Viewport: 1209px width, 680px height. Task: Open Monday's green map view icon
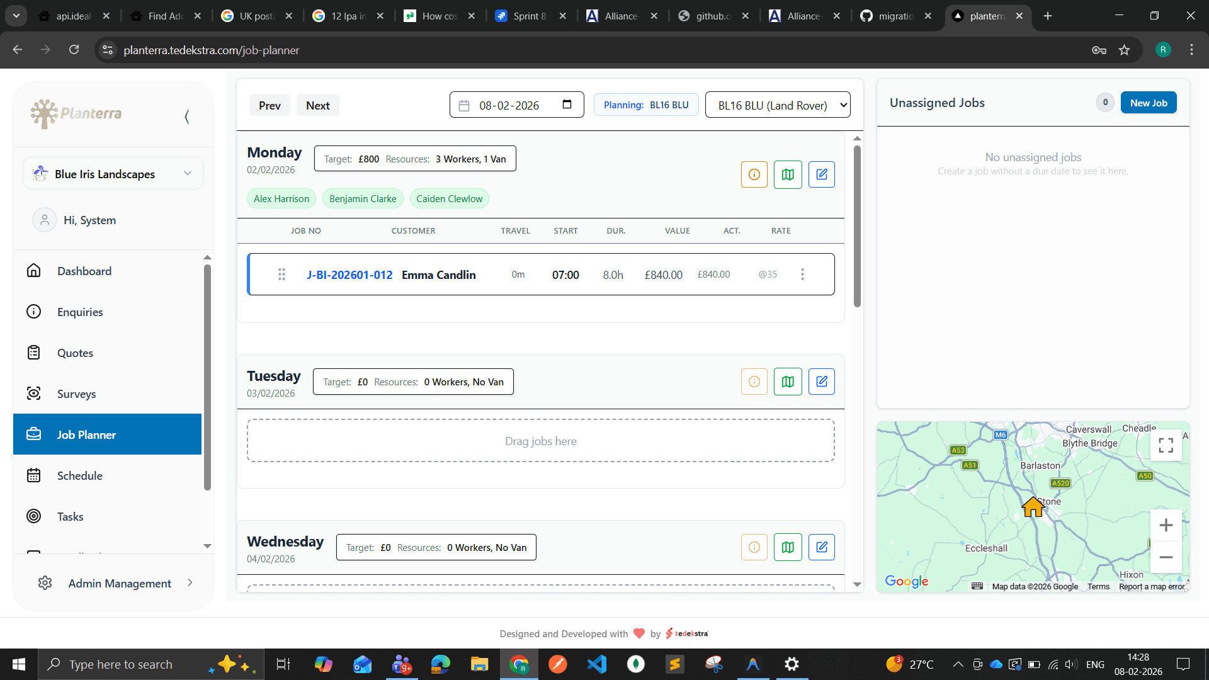point(788,174)
